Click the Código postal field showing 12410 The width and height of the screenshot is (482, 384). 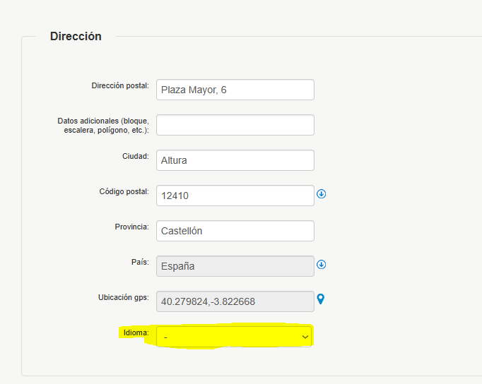click(x=235, y=196)
